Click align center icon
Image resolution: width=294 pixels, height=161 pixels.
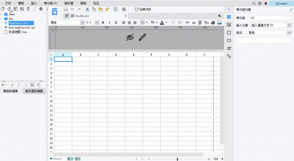tap(129, 23)
